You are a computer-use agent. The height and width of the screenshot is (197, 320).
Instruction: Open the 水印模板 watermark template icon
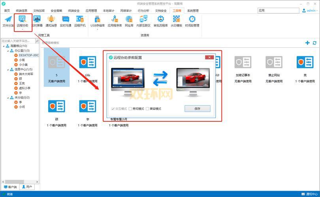[x=176, y=20]
